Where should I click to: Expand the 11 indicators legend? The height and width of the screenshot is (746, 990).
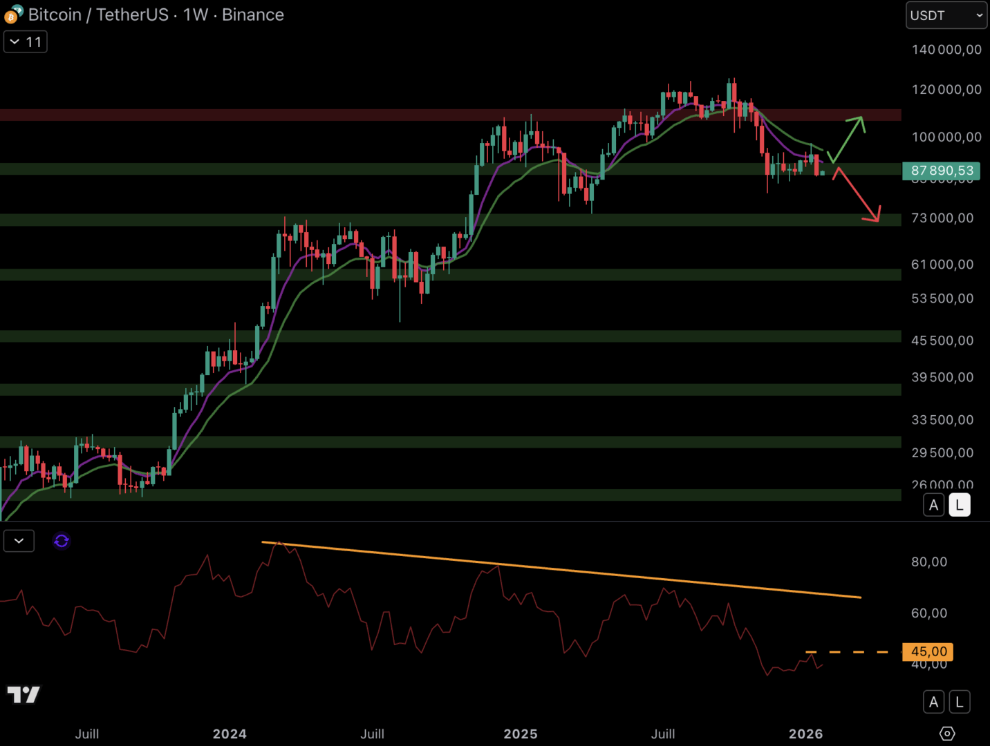[26, 42]
